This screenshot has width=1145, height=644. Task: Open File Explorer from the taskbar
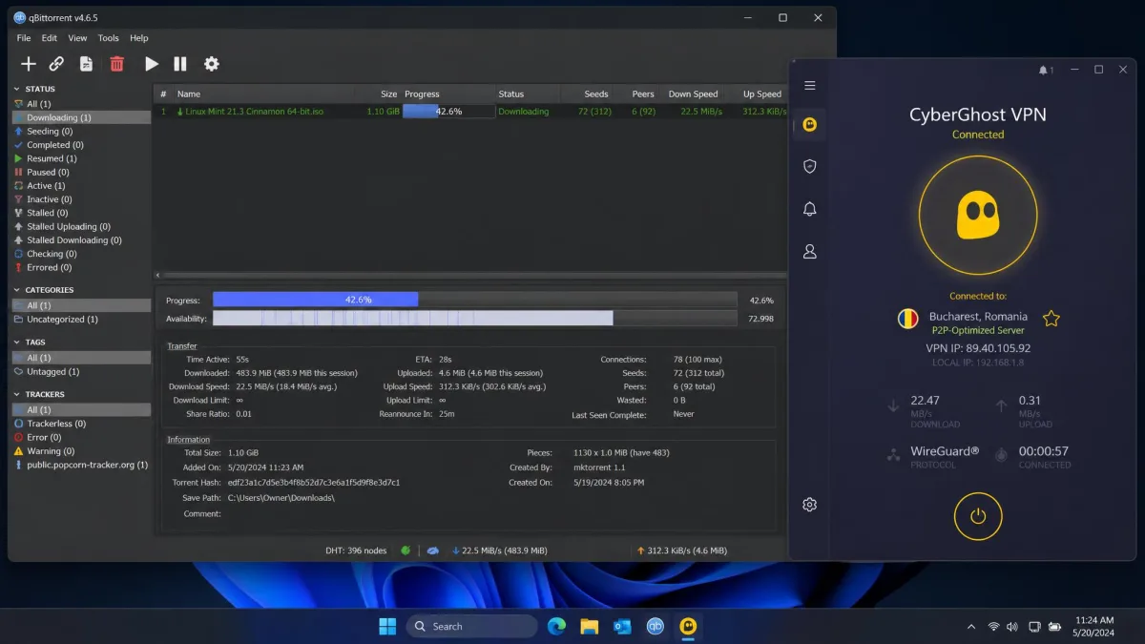589,626
